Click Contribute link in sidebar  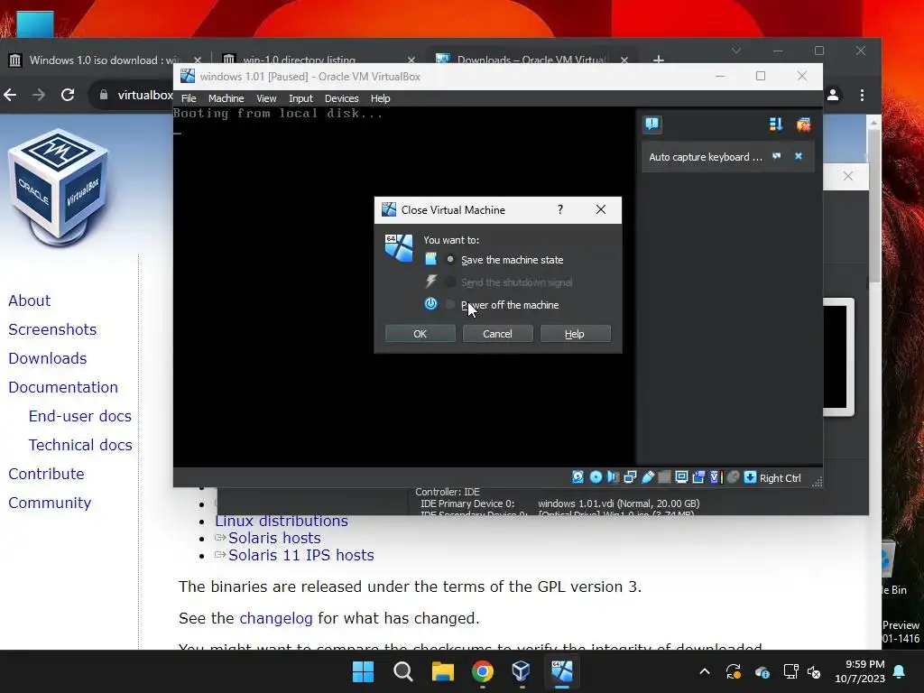pos(47,474)
